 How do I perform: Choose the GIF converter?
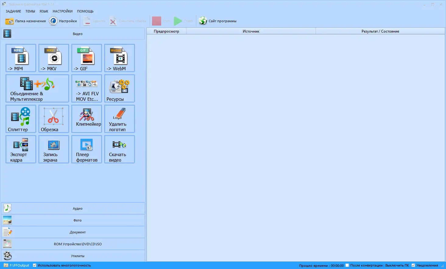pos(87,58)
